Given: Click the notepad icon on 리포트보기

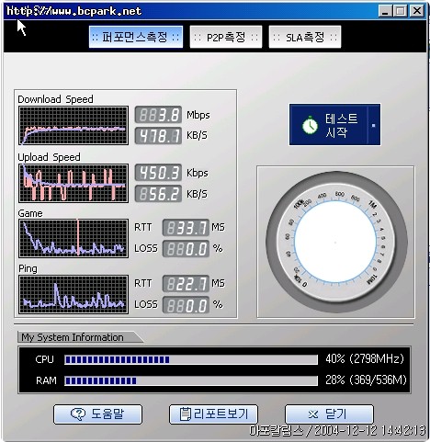Looking at the screenshot, I should [x=186, y=414].
